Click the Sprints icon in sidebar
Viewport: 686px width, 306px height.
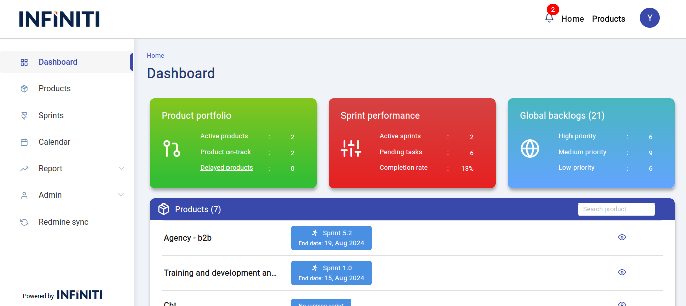[x=24, y=116]
